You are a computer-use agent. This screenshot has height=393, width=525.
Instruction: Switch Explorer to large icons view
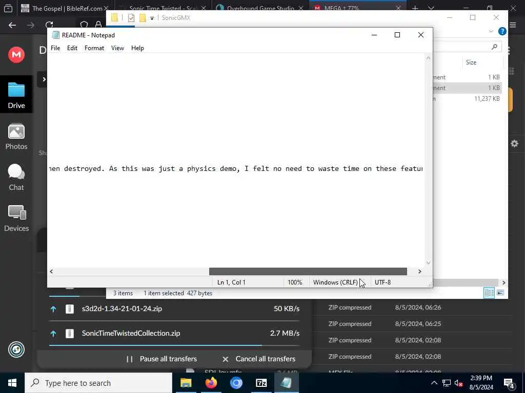tap(500, 293)
